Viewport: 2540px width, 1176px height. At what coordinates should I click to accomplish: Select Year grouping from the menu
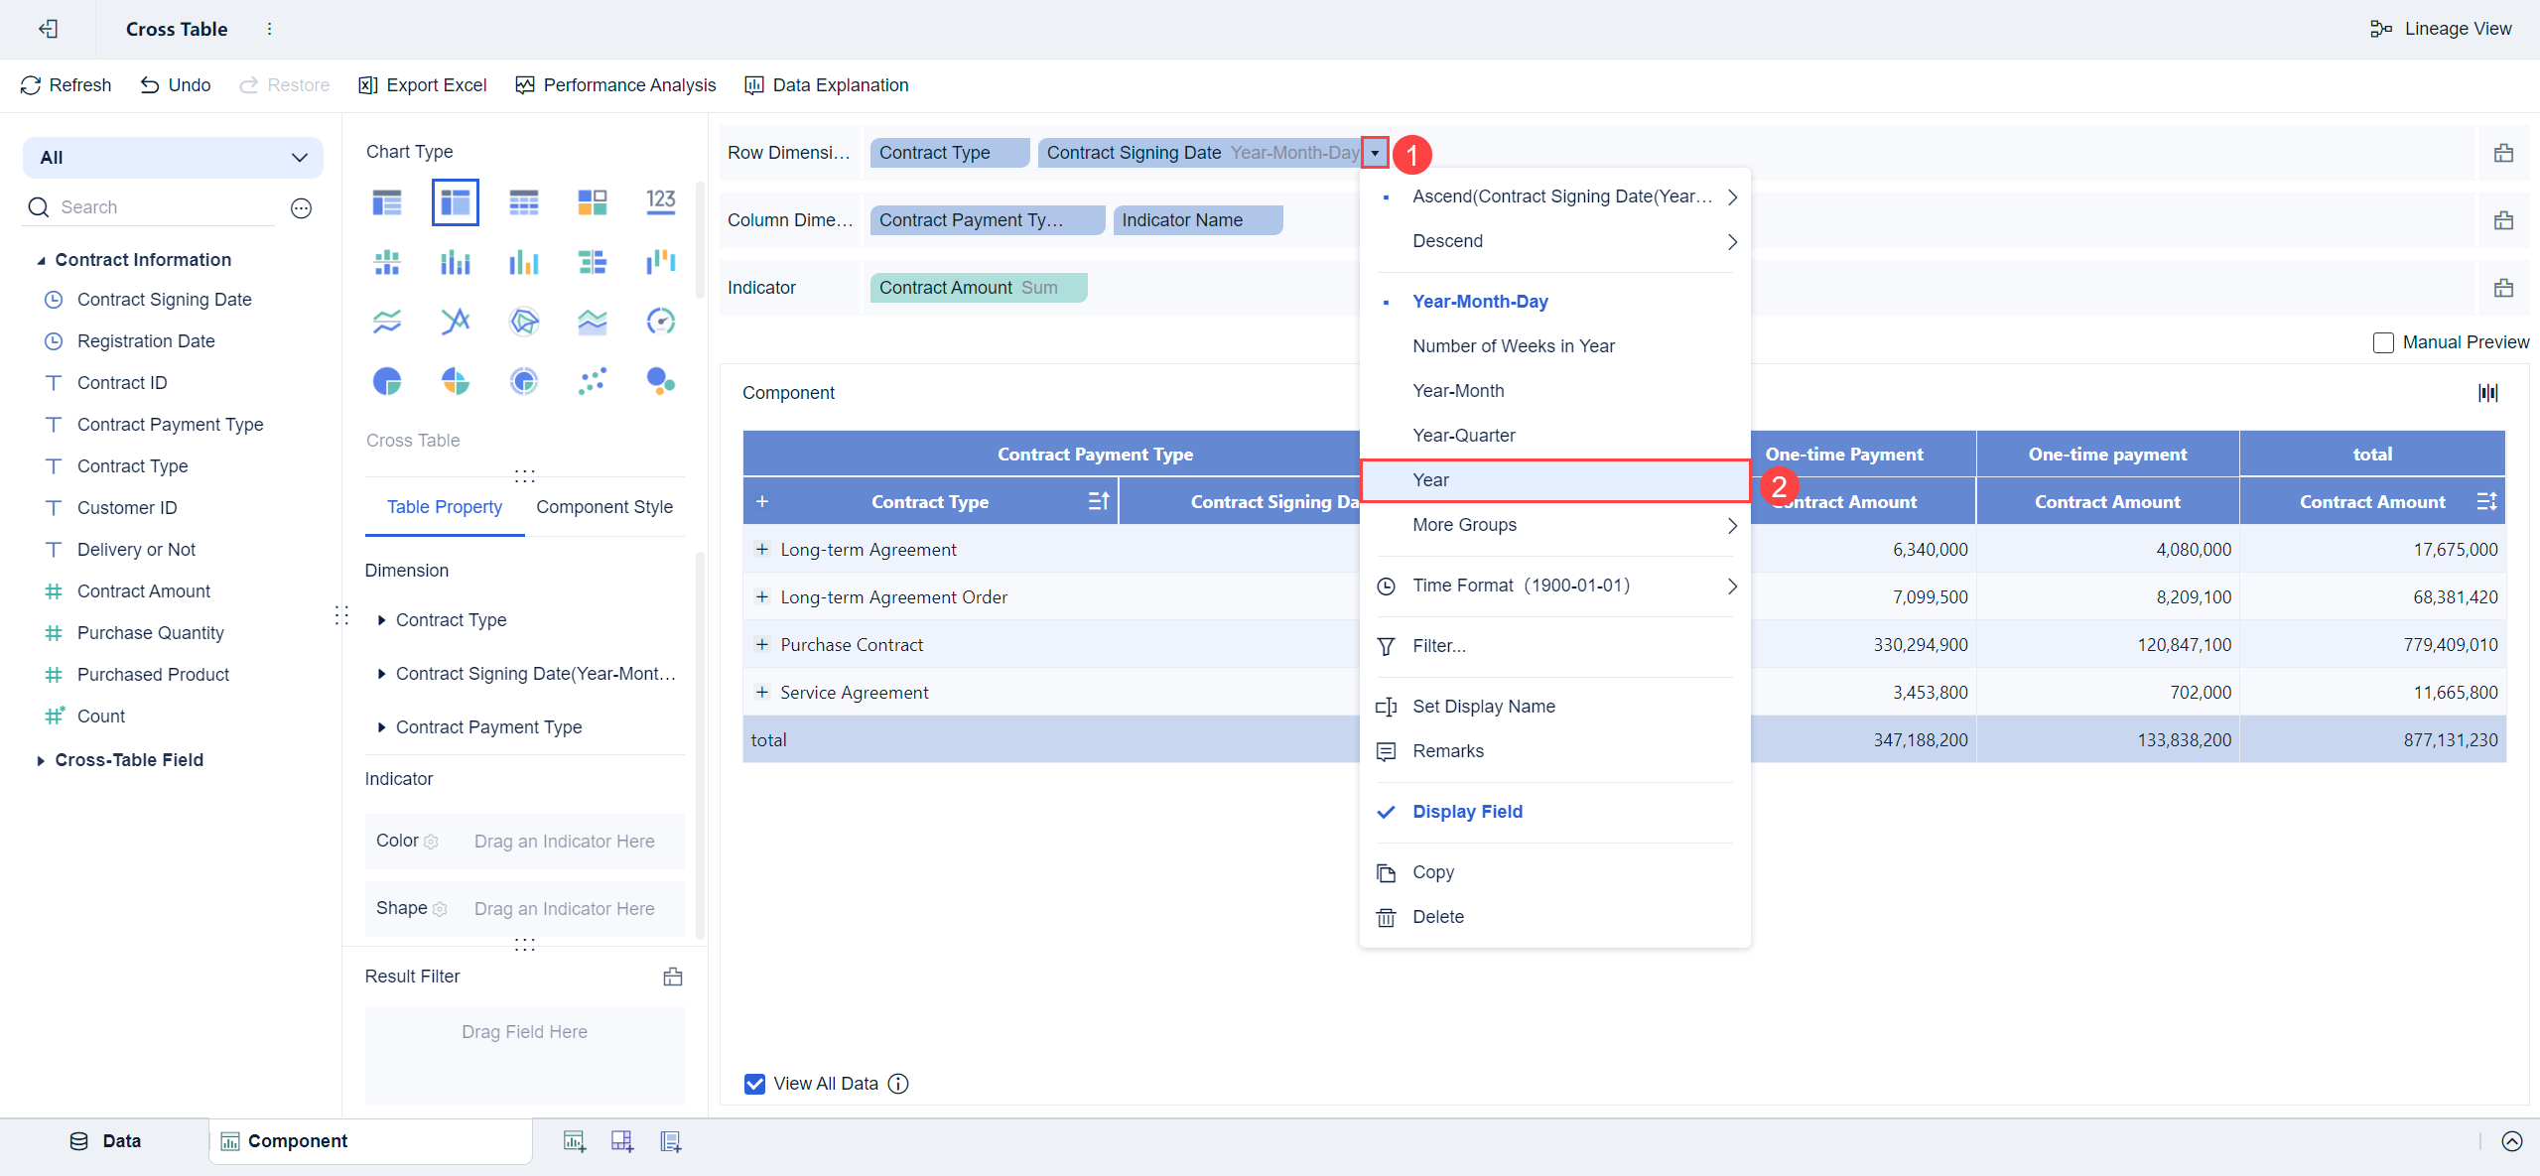tap(1430, 480)
